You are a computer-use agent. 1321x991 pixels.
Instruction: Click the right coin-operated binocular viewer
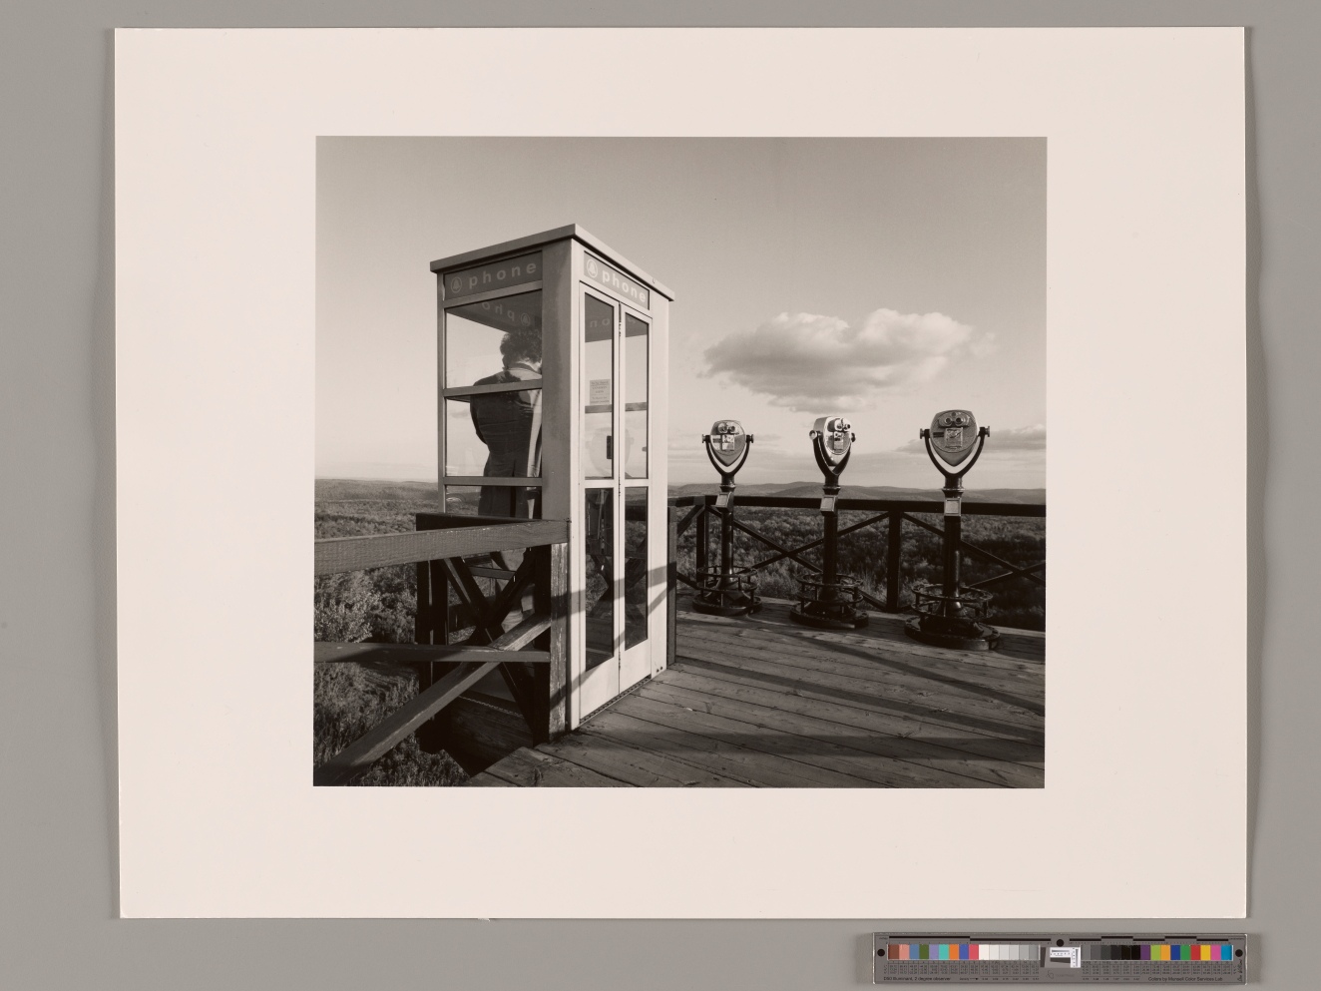[x=954, y=437]
